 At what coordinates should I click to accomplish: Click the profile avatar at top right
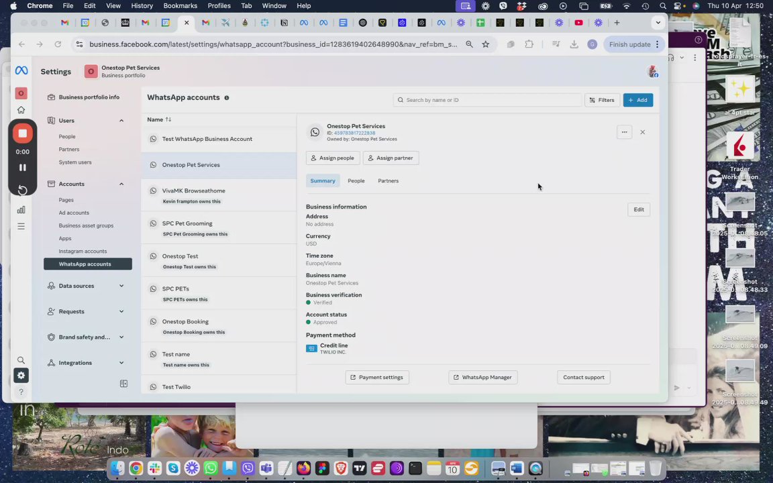point(653,72)
